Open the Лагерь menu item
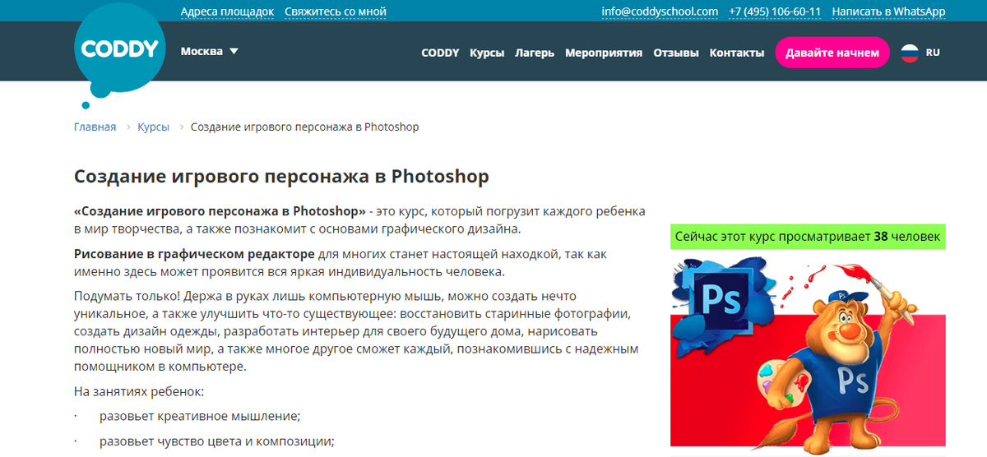Screen dimensions: 987x457 (x=535, y=53)
